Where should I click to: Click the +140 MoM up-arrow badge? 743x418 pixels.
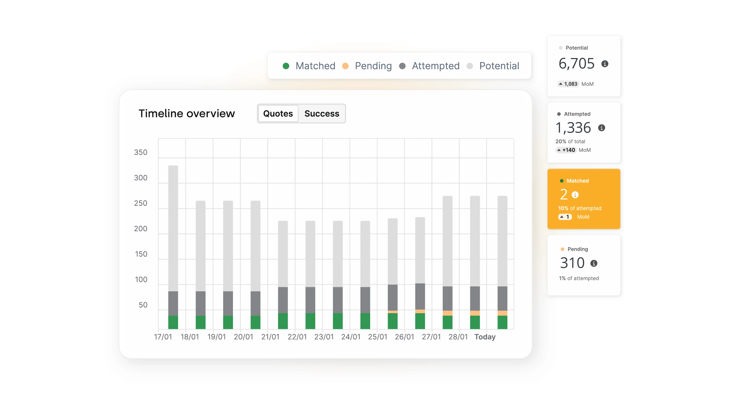[566, 150]
